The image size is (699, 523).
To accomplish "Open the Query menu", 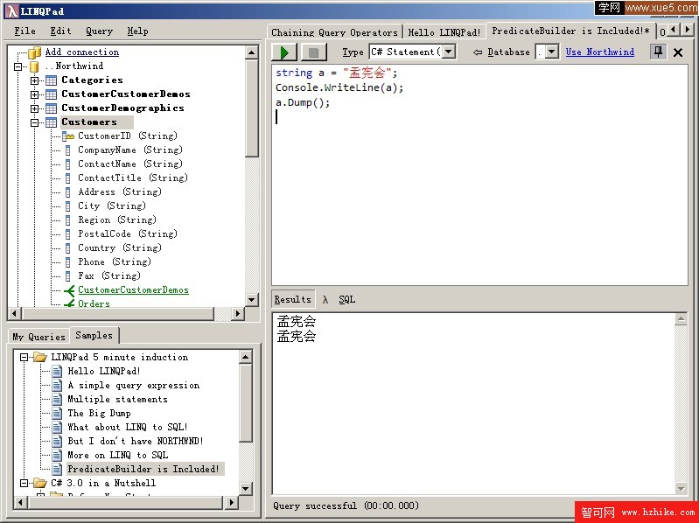I will pyautogui.click(x=99, y=31).
